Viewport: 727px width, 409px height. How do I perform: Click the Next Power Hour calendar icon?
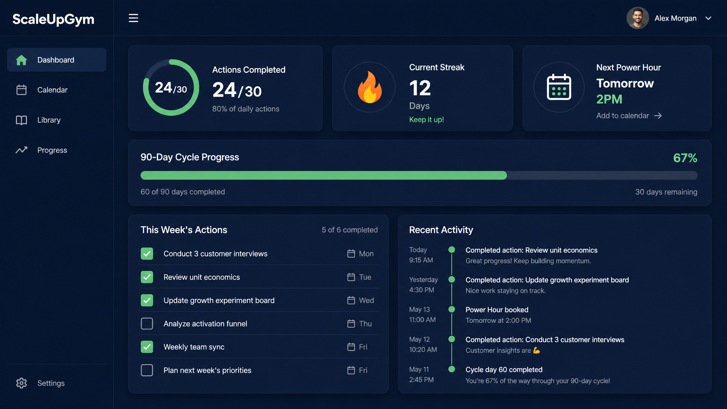pyautogui.click(x=559, y=87)
